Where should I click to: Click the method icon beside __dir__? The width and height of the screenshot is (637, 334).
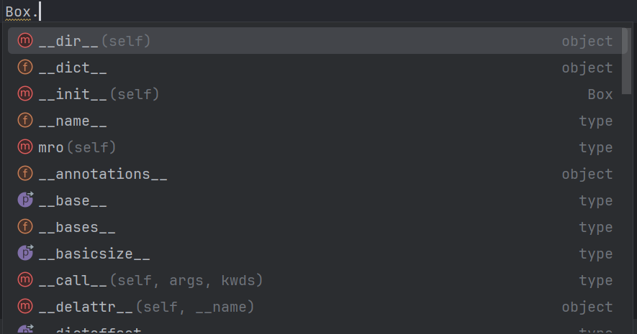click(25, 41)
